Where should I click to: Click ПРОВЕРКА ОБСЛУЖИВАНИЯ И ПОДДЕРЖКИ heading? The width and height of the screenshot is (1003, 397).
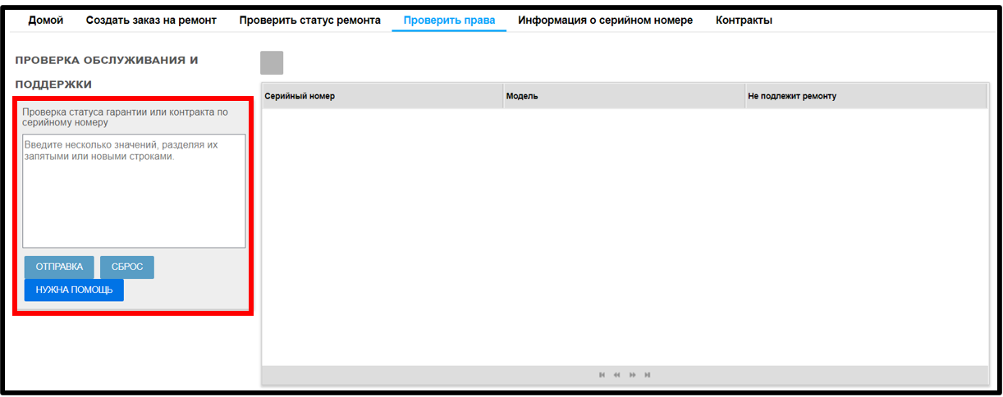tap(107, 72)
